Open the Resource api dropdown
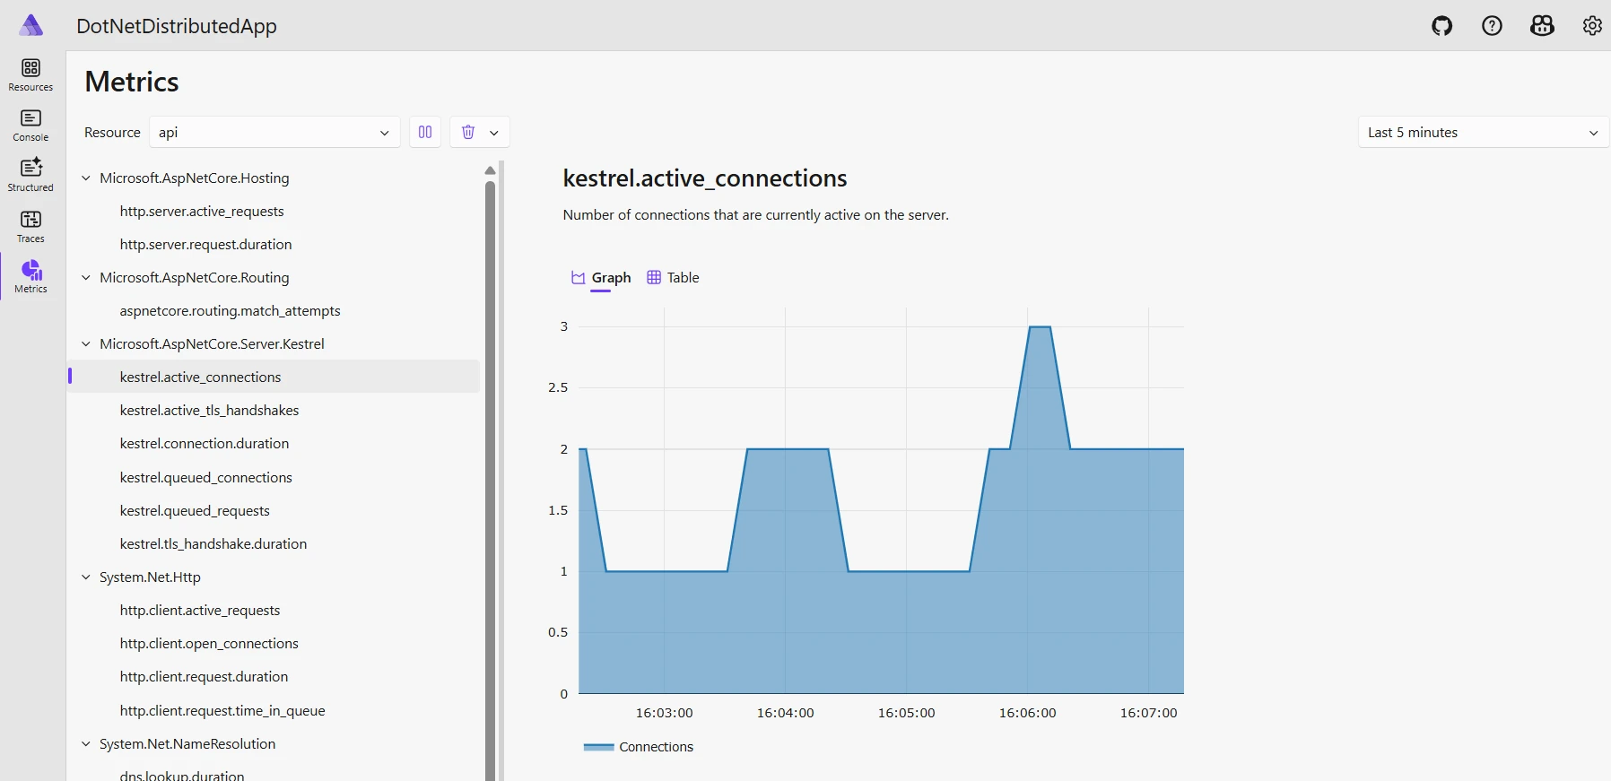 point(274,132)
